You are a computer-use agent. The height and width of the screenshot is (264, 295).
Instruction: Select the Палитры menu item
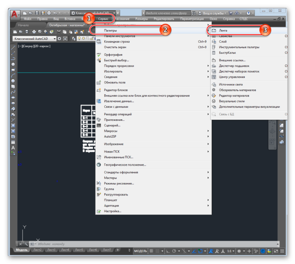153,31
